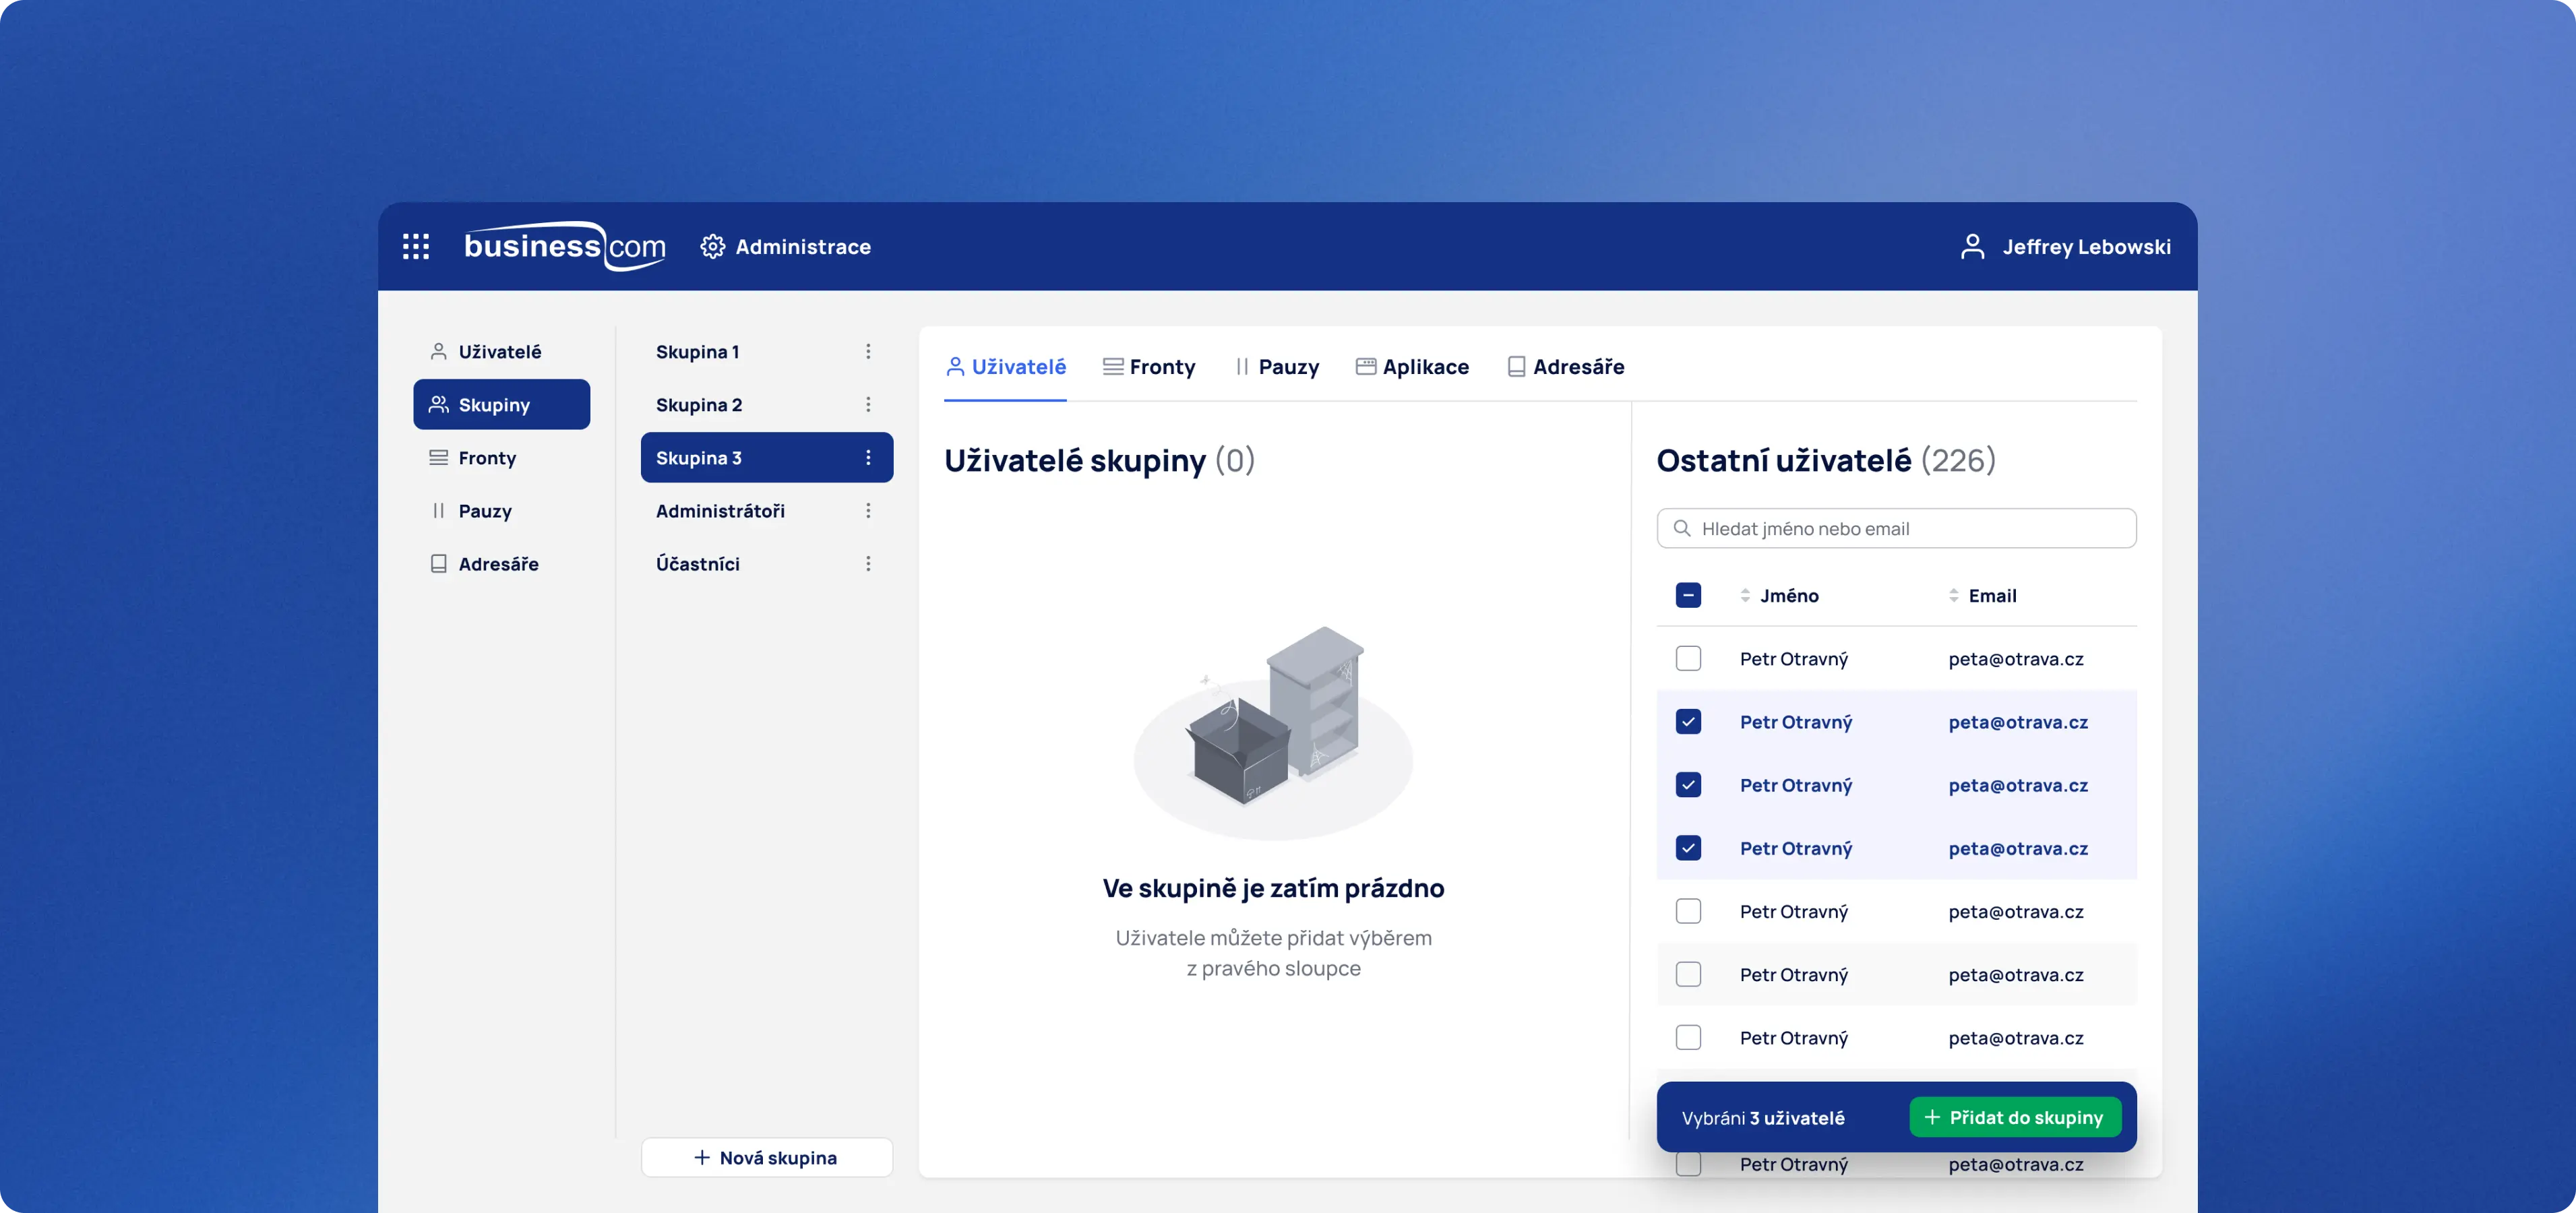Select Skupina 3 in group list
The width and height of the screenshot is (2576, 1213).
766,458
